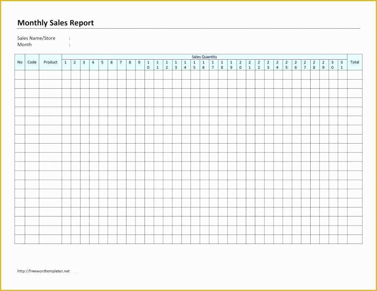The height and width of the screenshot is (291, 377).
Task: Click the No column header
Action: (x=20, y=62)
